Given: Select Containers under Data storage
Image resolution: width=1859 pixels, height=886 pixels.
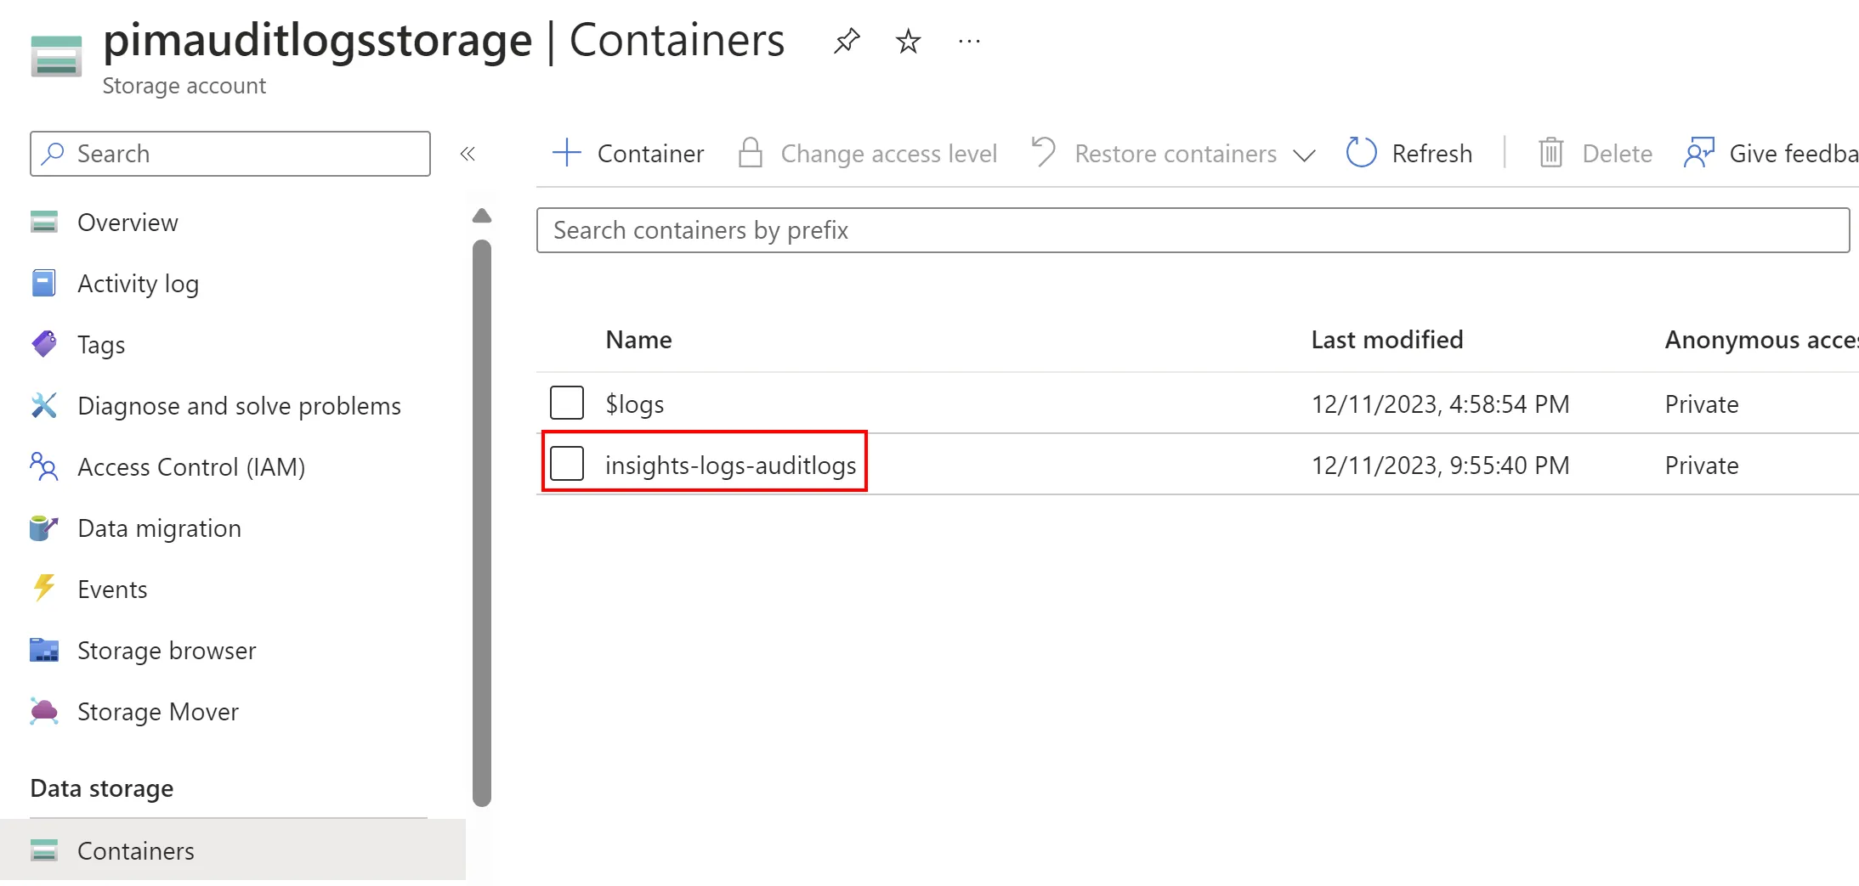Looking at the screenshot, I should (x=233, y=850).
